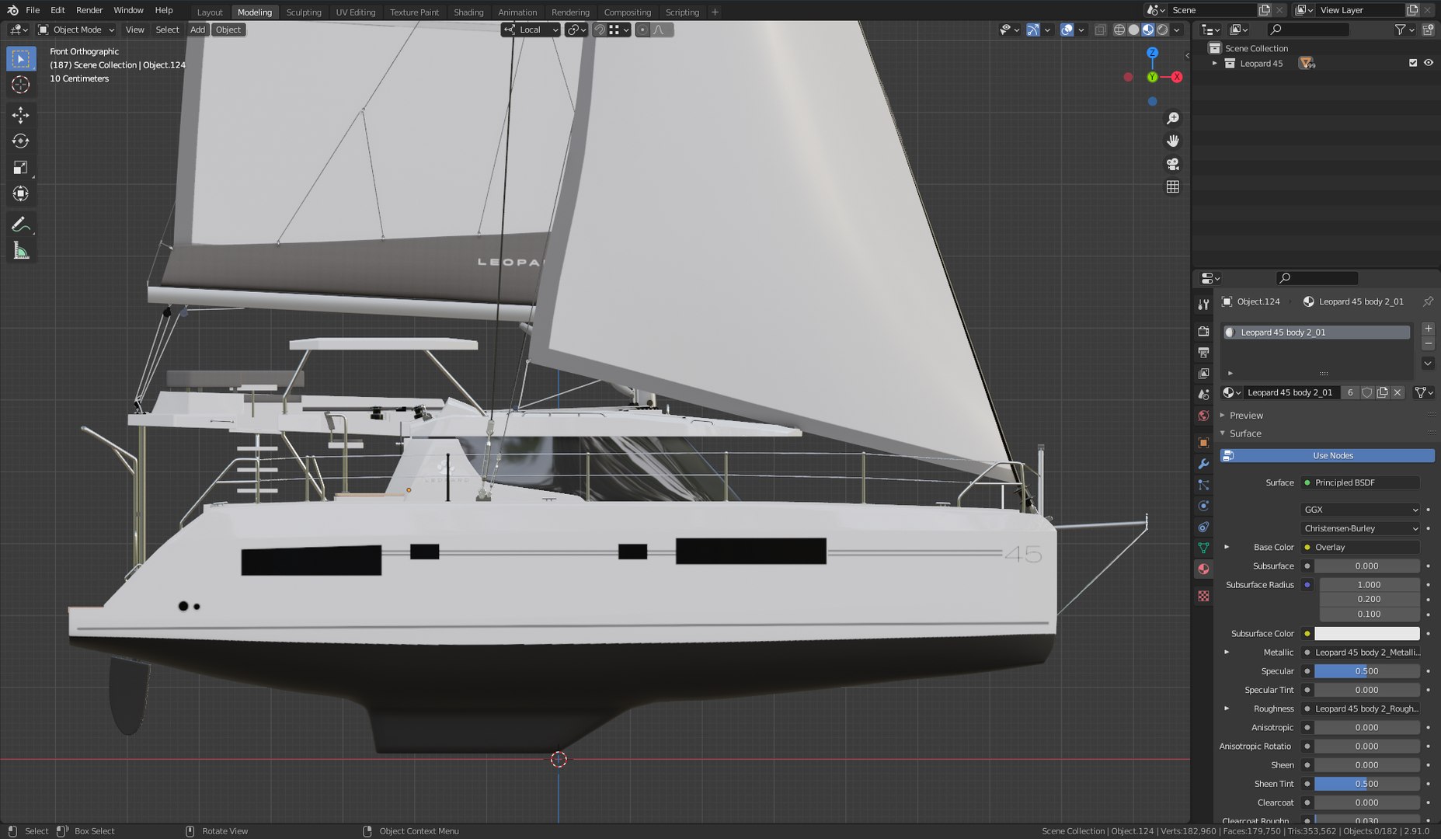Toggle proportional editing button
The height and width of the screenshot is (839, 1441).
(x=642, y=30)
